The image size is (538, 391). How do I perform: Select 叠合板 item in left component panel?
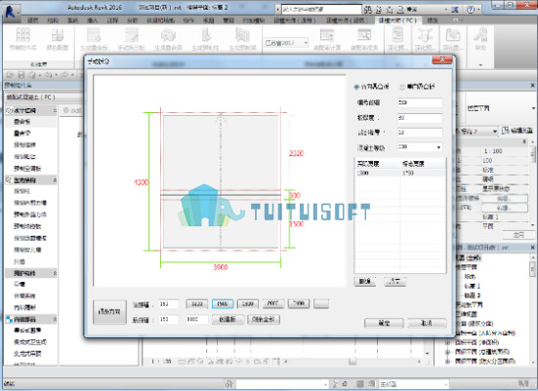(21, 122)
